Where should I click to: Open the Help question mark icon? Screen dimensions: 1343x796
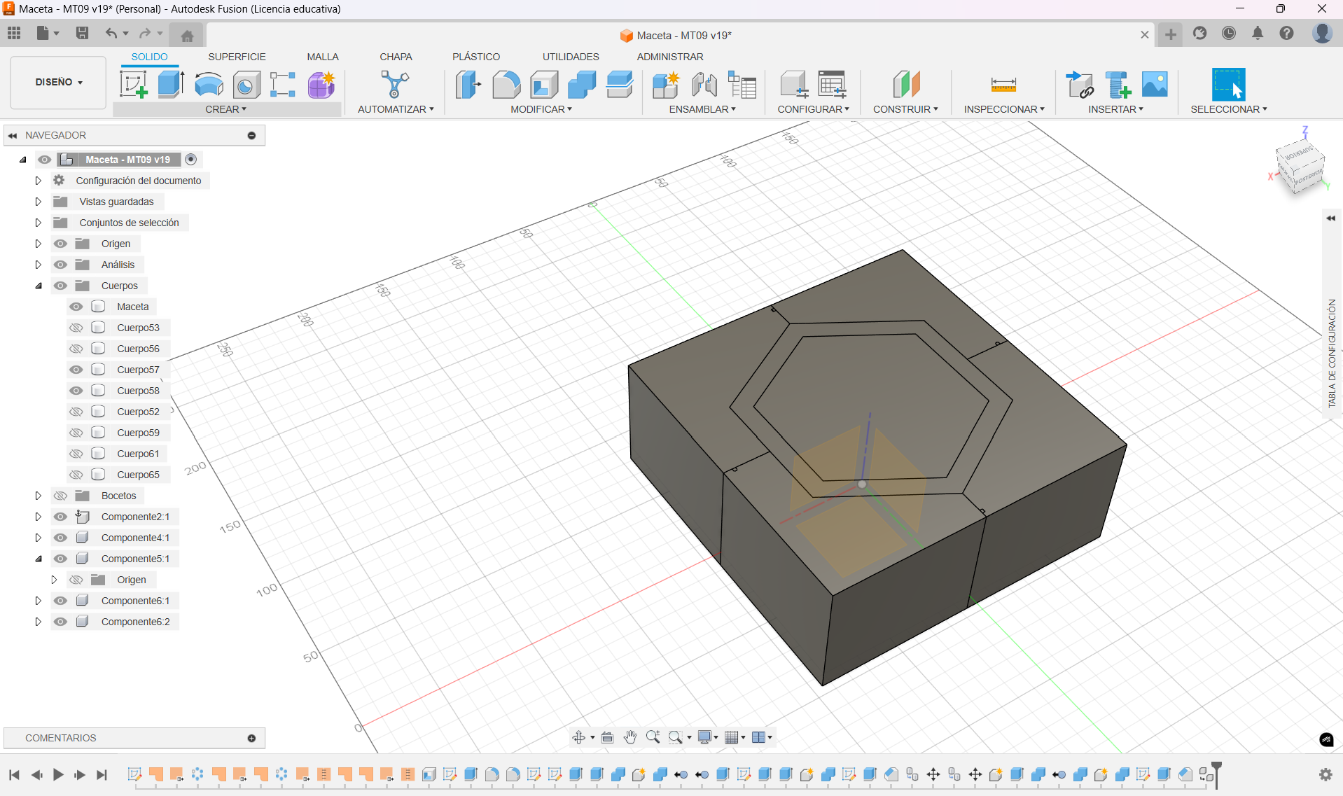1286,33
